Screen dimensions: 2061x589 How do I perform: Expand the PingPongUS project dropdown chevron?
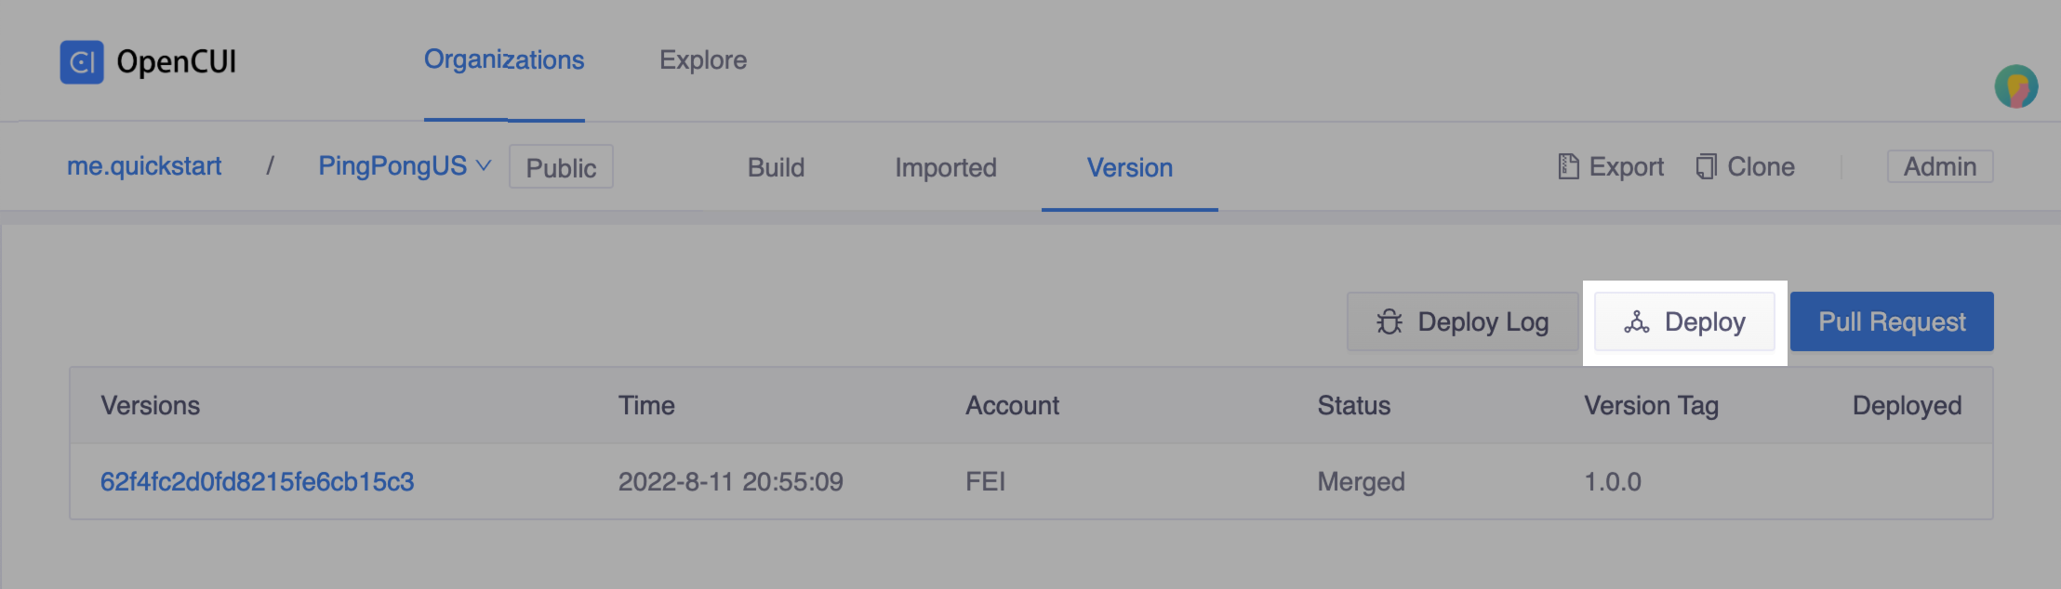(x=484, y=165)
